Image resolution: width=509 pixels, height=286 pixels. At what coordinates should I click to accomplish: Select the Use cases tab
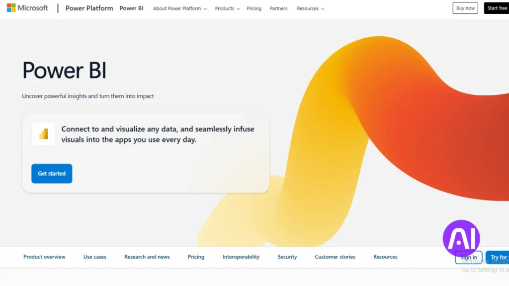(x=94, y=257)
